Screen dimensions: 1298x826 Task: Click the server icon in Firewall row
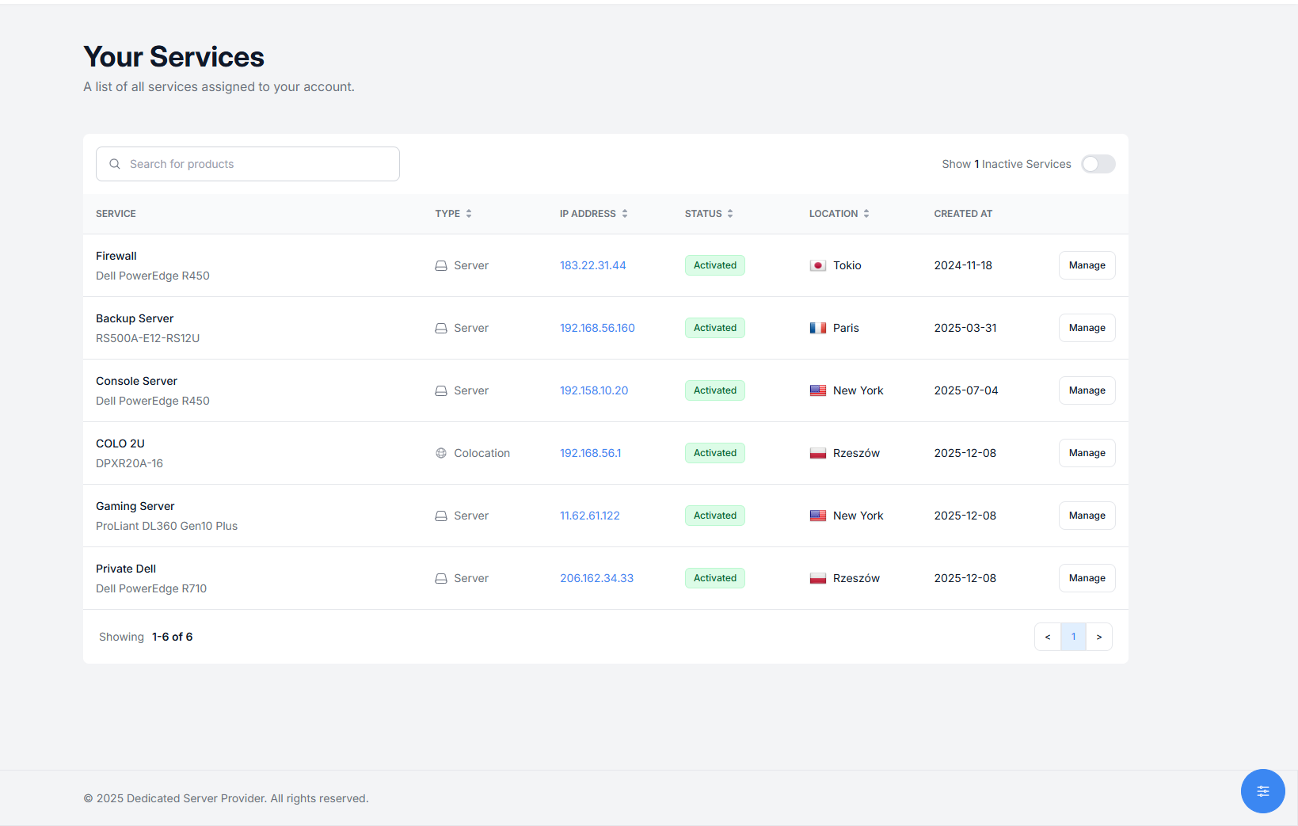coord(441,265)
